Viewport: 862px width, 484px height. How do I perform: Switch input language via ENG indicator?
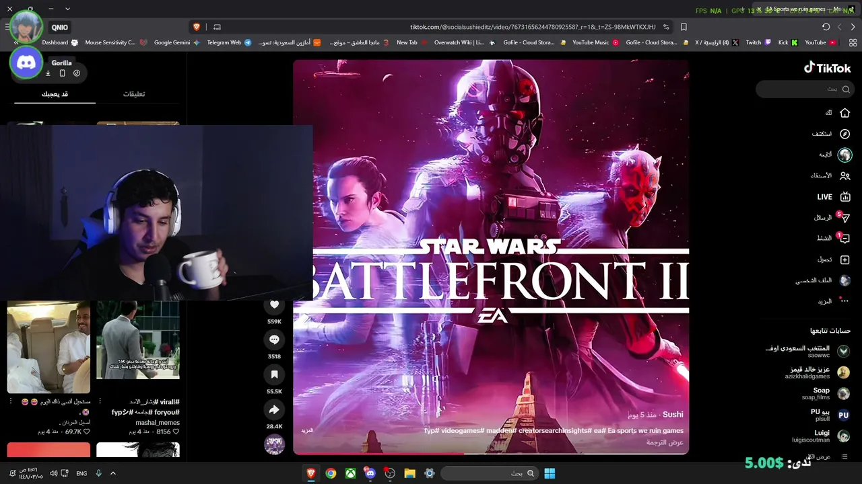81,473
